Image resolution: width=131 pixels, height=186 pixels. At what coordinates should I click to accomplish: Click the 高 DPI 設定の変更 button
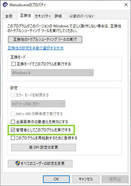[x=44, y=147]
